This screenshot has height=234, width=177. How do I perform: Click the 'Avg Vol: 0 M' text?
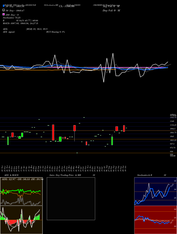coord(111,6)
